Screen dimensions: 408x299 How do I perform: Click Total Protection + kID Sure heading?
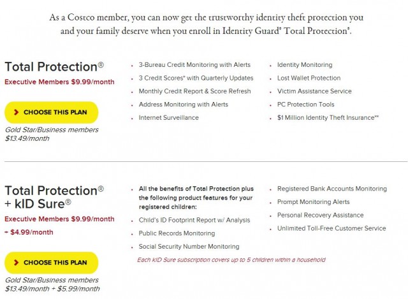coord(54,196)
